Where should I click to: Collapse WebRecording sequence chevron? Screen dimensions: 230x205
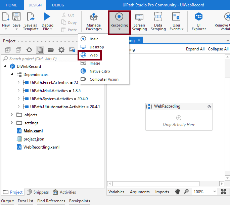(x=209, y=107)
